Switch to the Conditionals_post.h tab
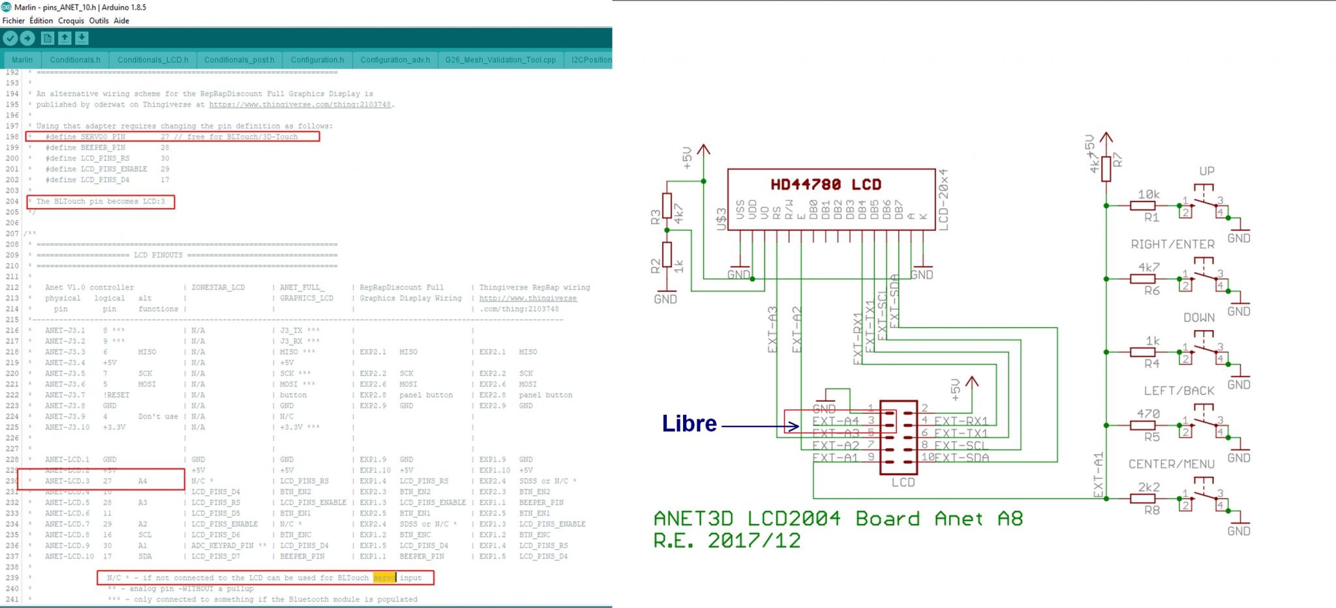 [x=239, y=60]
